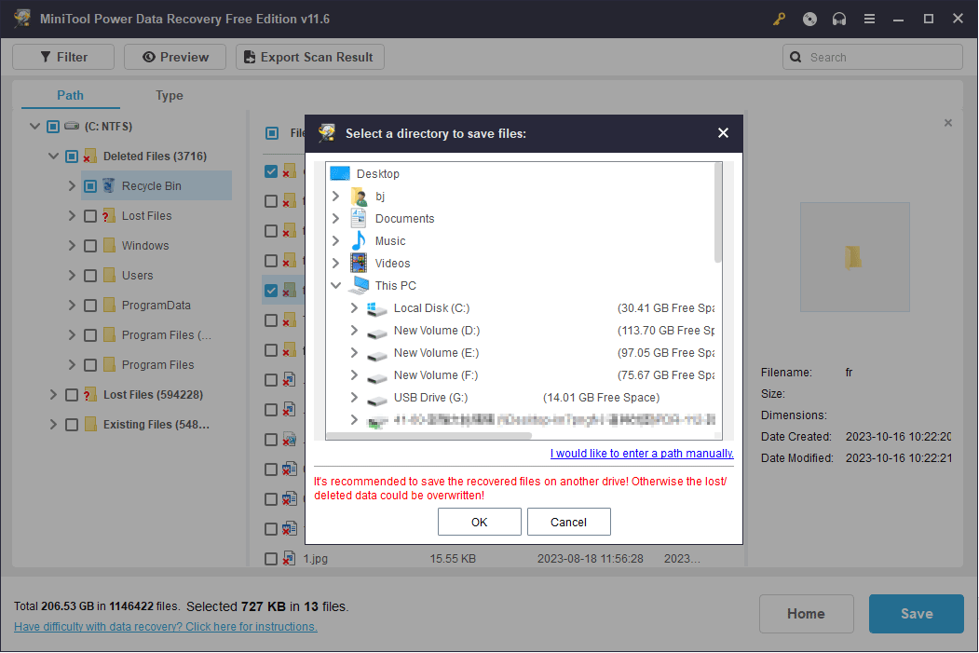The height and width of the screenshot is (653, 979).
Task: Click the headphones support icon
Action: tap(838, 20)
